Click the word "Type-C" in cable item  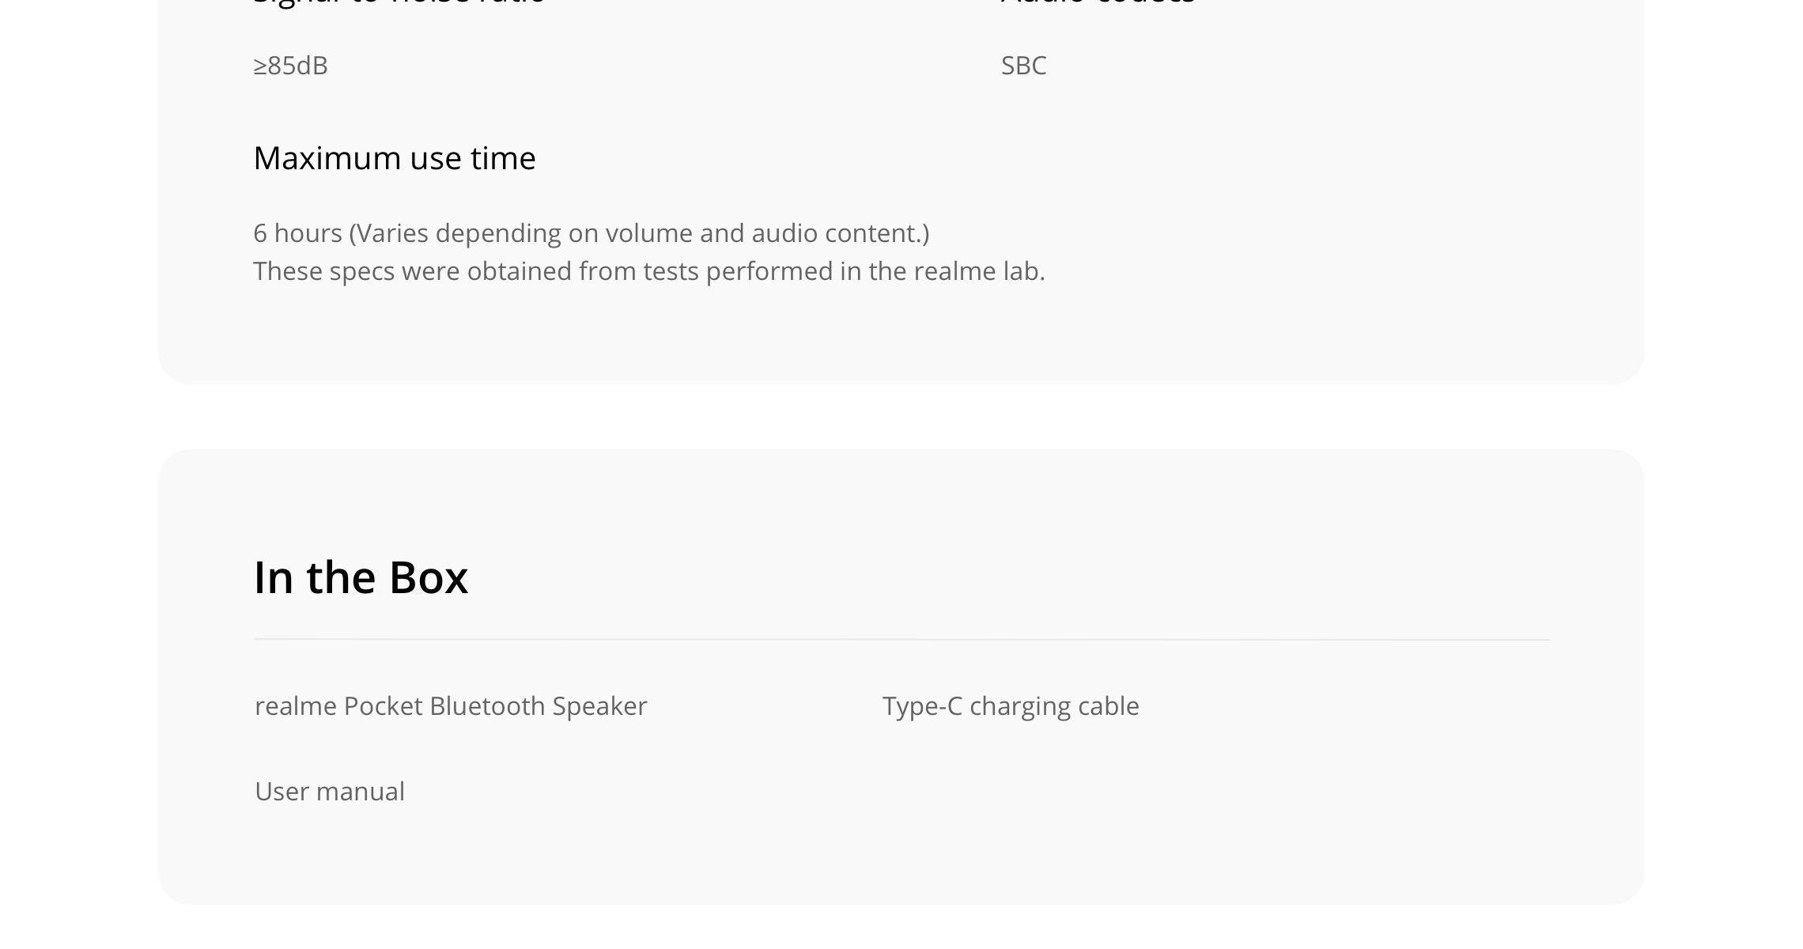(923, 706)
